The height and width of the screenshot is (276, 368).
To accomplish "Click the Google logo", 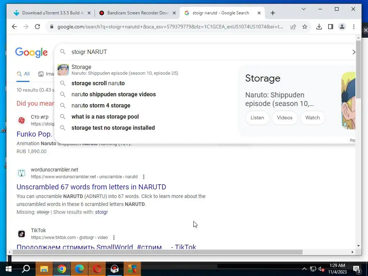I will pyautogui.click(x=32, y=52).
